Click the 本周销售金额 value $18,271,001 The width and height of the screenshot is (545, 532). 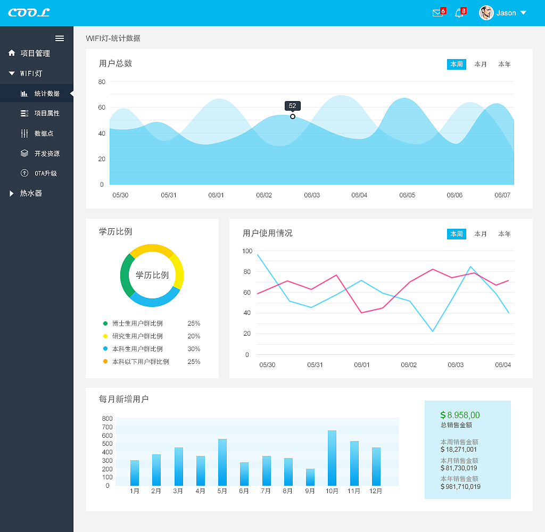(458, 450)
